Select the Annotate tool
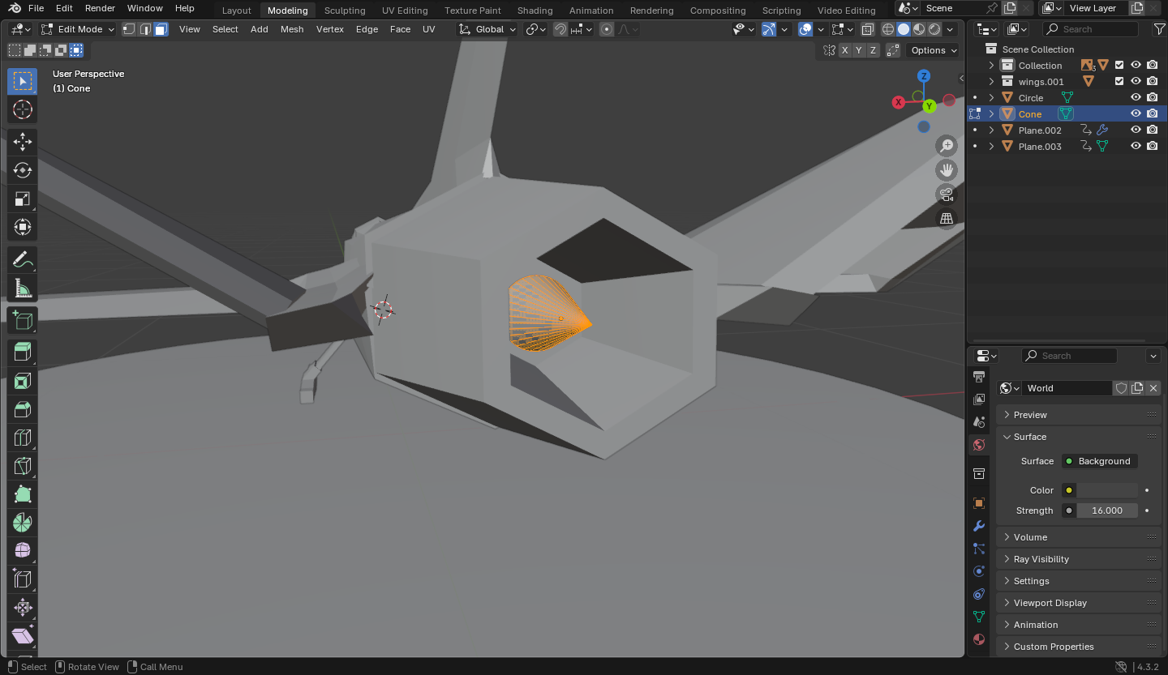Image resolution: width=1168 pixels, height=675 pixels. click(x=23, y=260)
